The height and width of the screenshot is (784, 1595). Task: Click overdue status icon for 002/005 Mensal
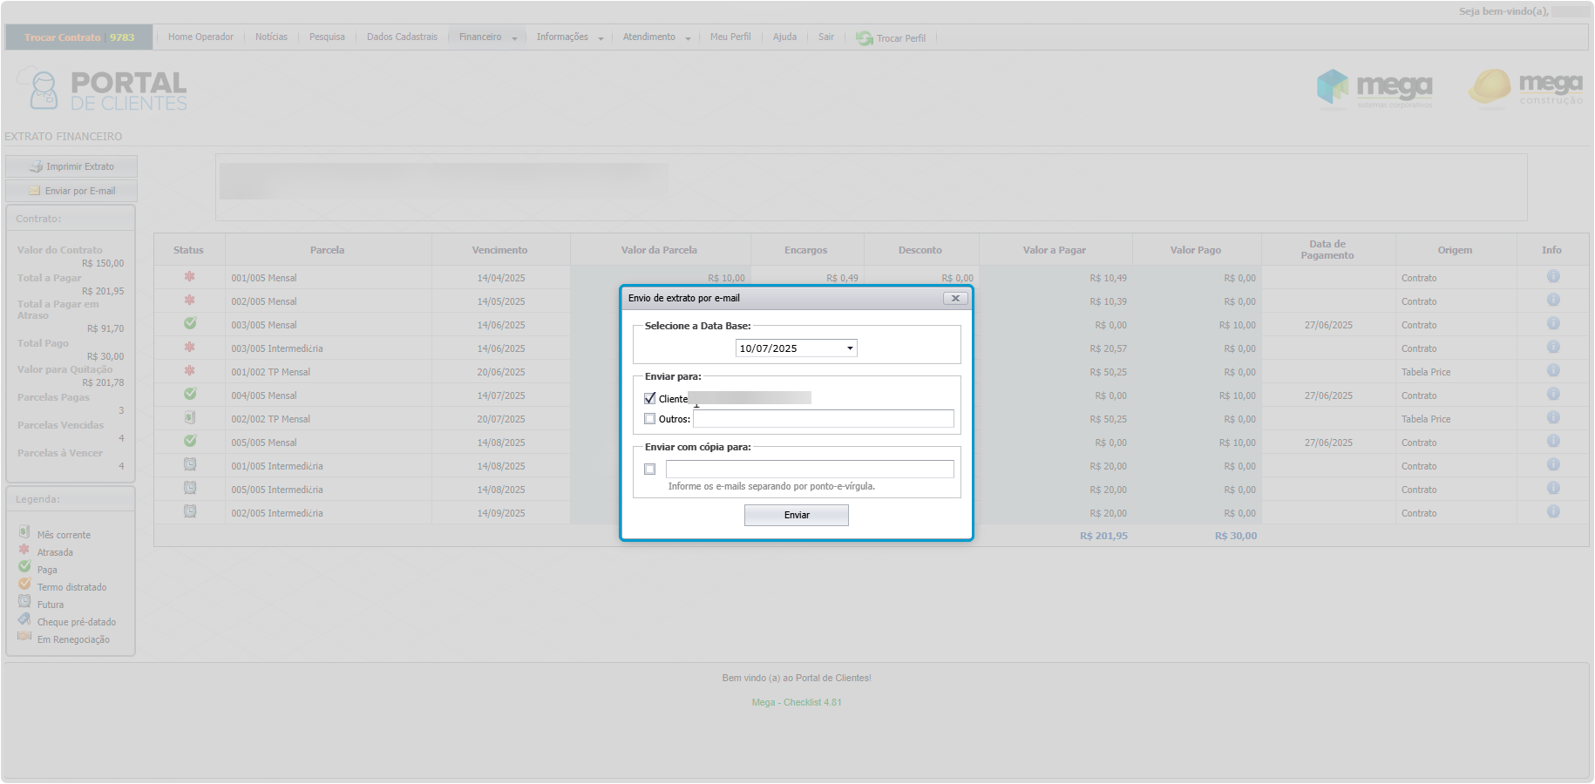coord(189,300)
